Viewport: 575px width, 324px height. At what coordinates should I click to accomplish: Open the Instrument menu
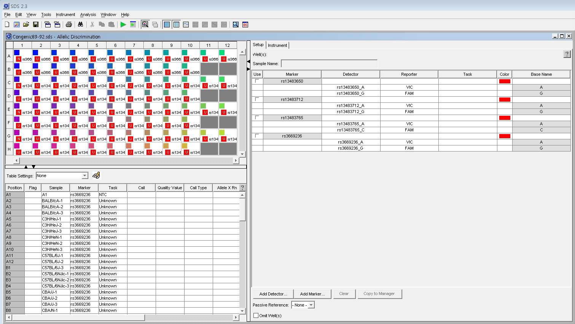pos(65,14)
